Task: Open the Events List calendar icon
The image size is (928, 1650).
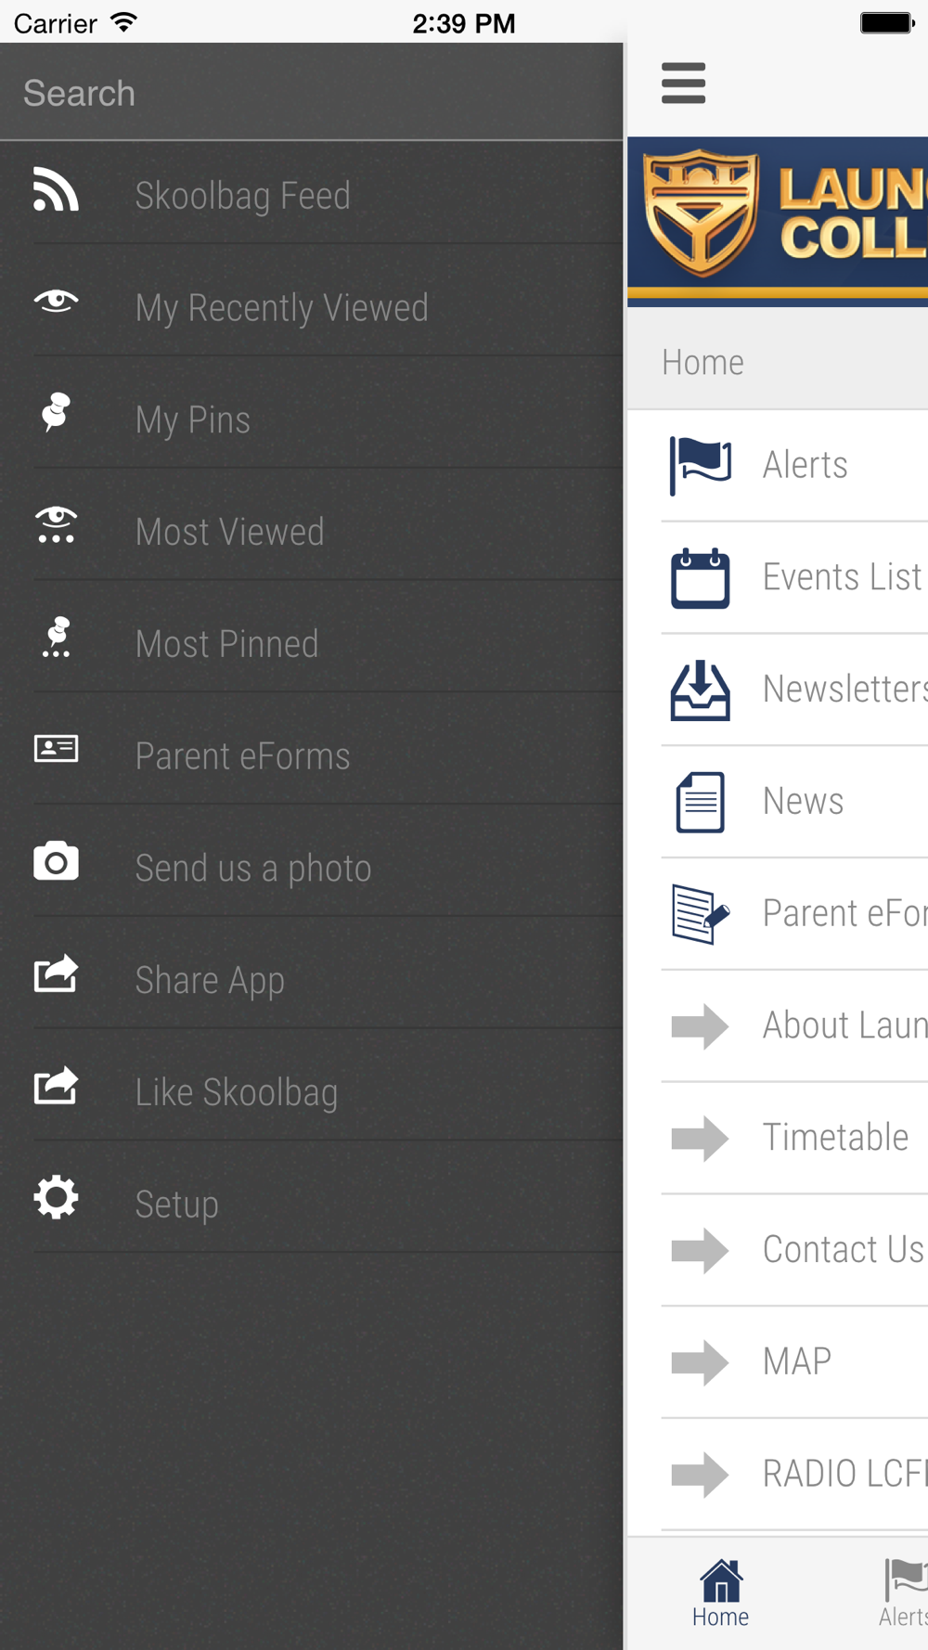Action: pos(701,577)
